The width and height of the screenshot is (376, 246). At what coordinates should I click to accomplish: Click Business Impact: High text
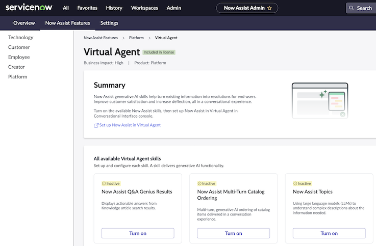(x=104, y=63)
